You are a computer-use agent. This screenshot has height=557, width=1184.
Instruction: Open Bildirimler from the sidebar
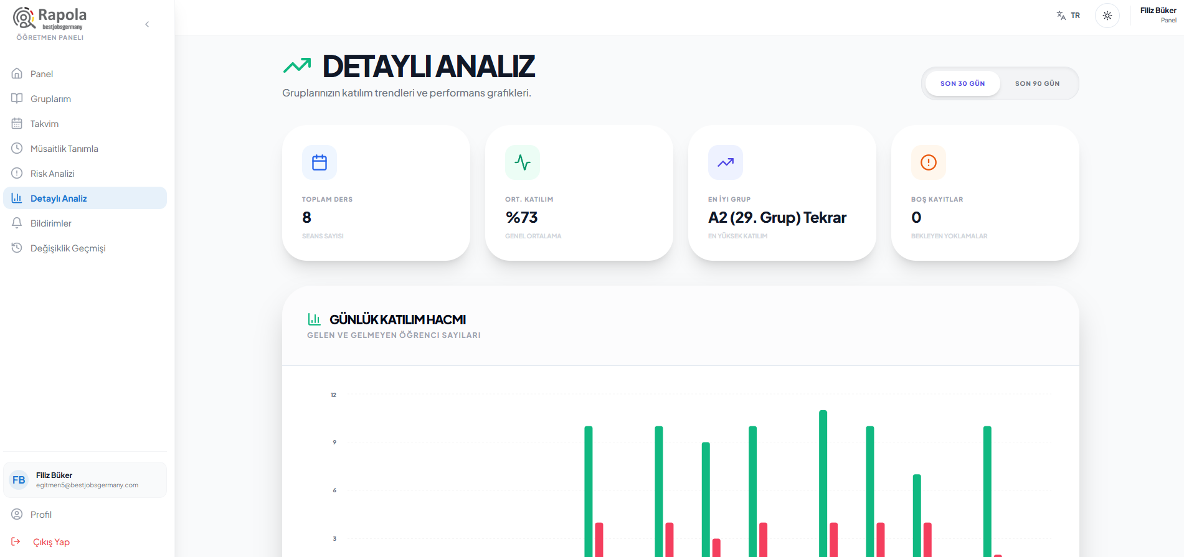click(85, 223)
